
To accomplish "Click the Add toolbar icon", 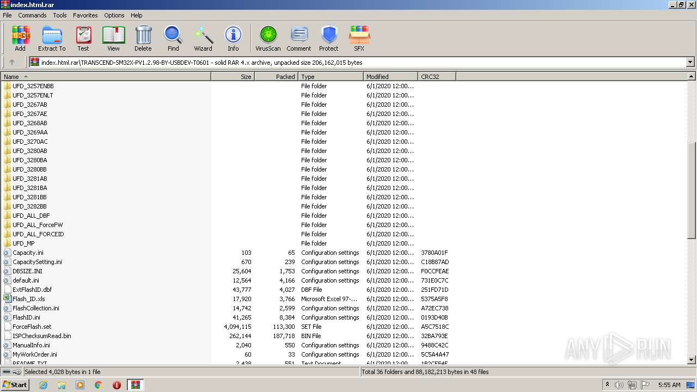I will [20, 39].
